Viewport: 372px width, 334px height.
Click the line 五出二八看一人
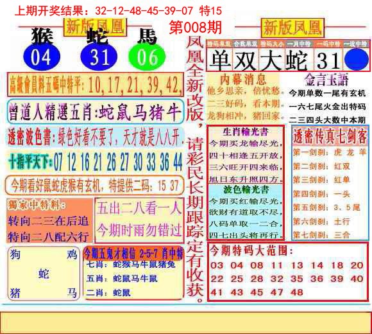[x=139, y=208]
